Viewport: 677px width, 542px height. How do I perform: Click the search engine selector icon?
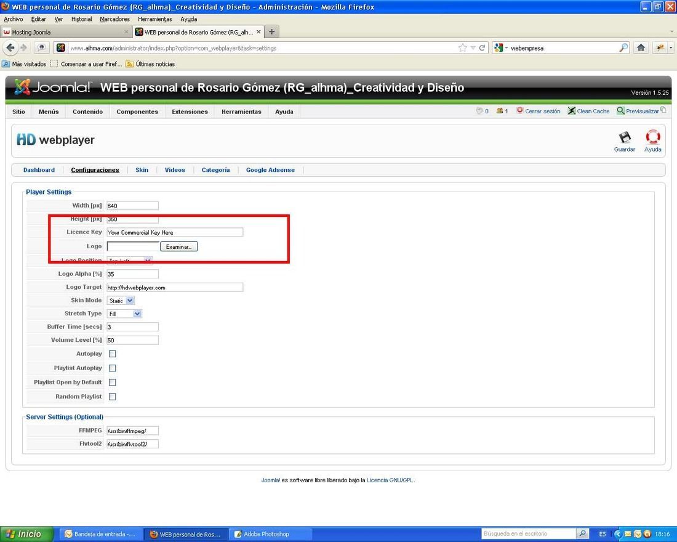(x=499, y=47)
